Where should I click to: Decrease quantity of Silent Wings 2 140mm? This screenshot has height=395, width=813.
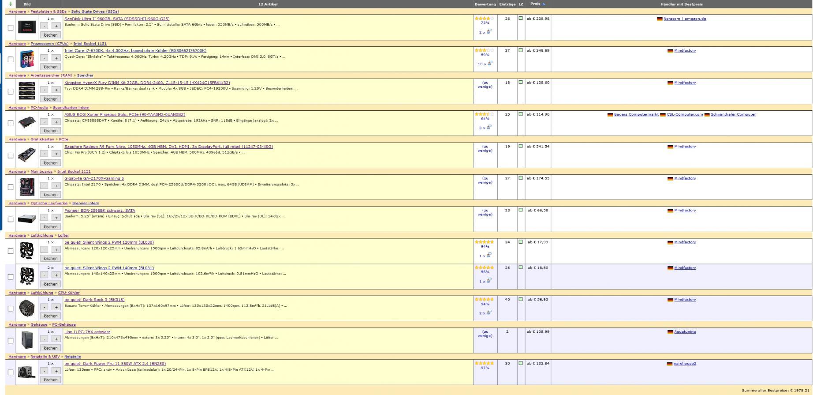[x=45, y=275]
